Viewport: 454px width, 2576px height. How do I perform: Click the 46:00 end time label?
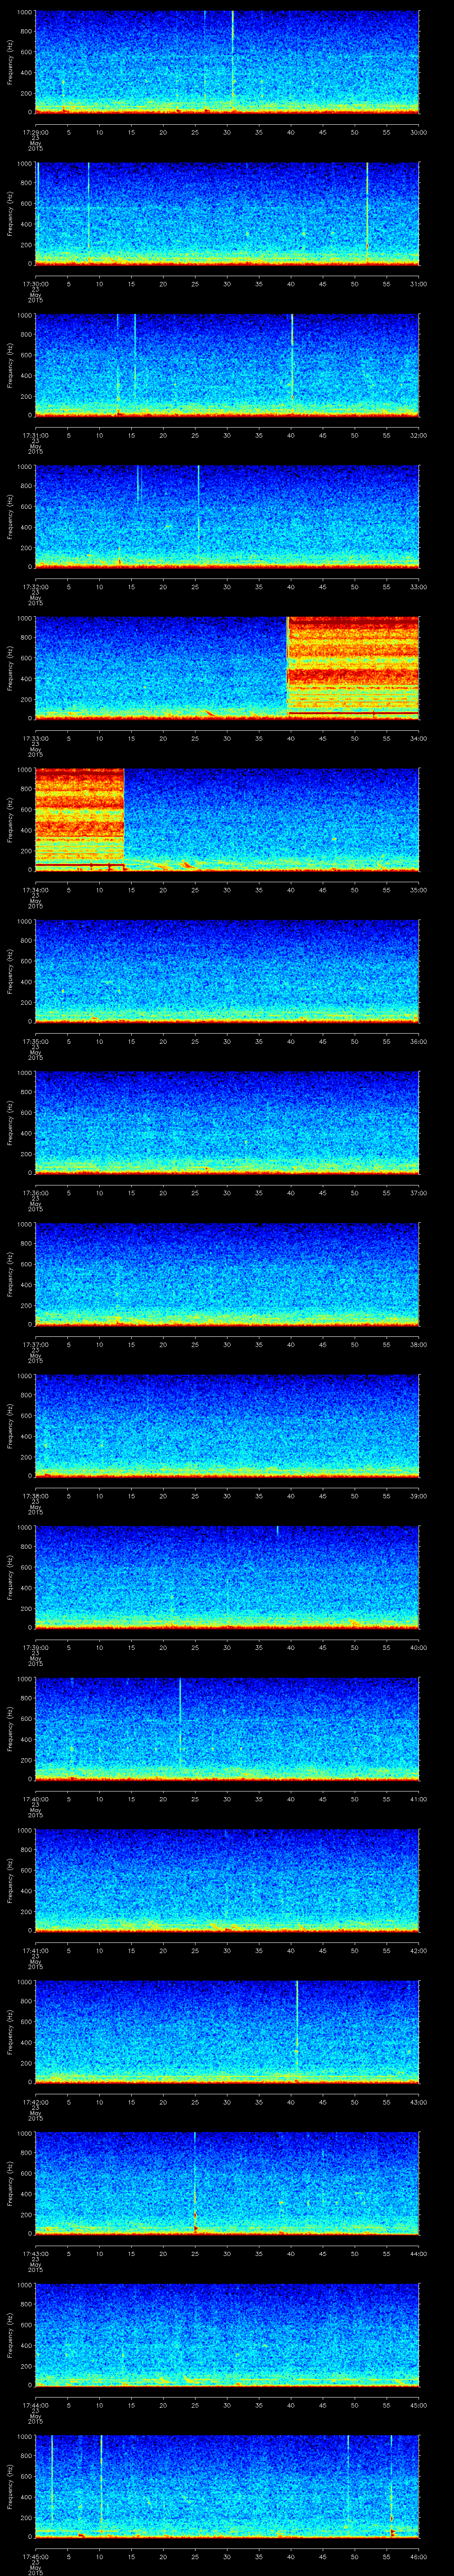point(419,2556)
